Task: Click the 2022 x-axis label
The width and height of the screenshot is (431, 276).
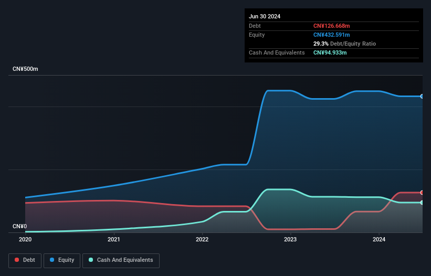Action: (x=202, y=239)
